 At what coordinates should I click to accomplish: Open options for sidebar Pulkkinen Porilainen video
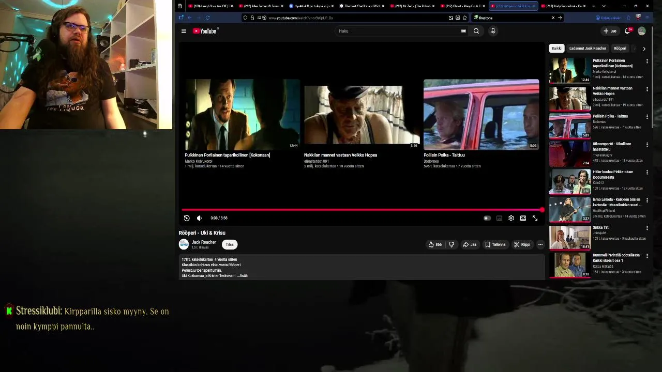tap(647, 61)
